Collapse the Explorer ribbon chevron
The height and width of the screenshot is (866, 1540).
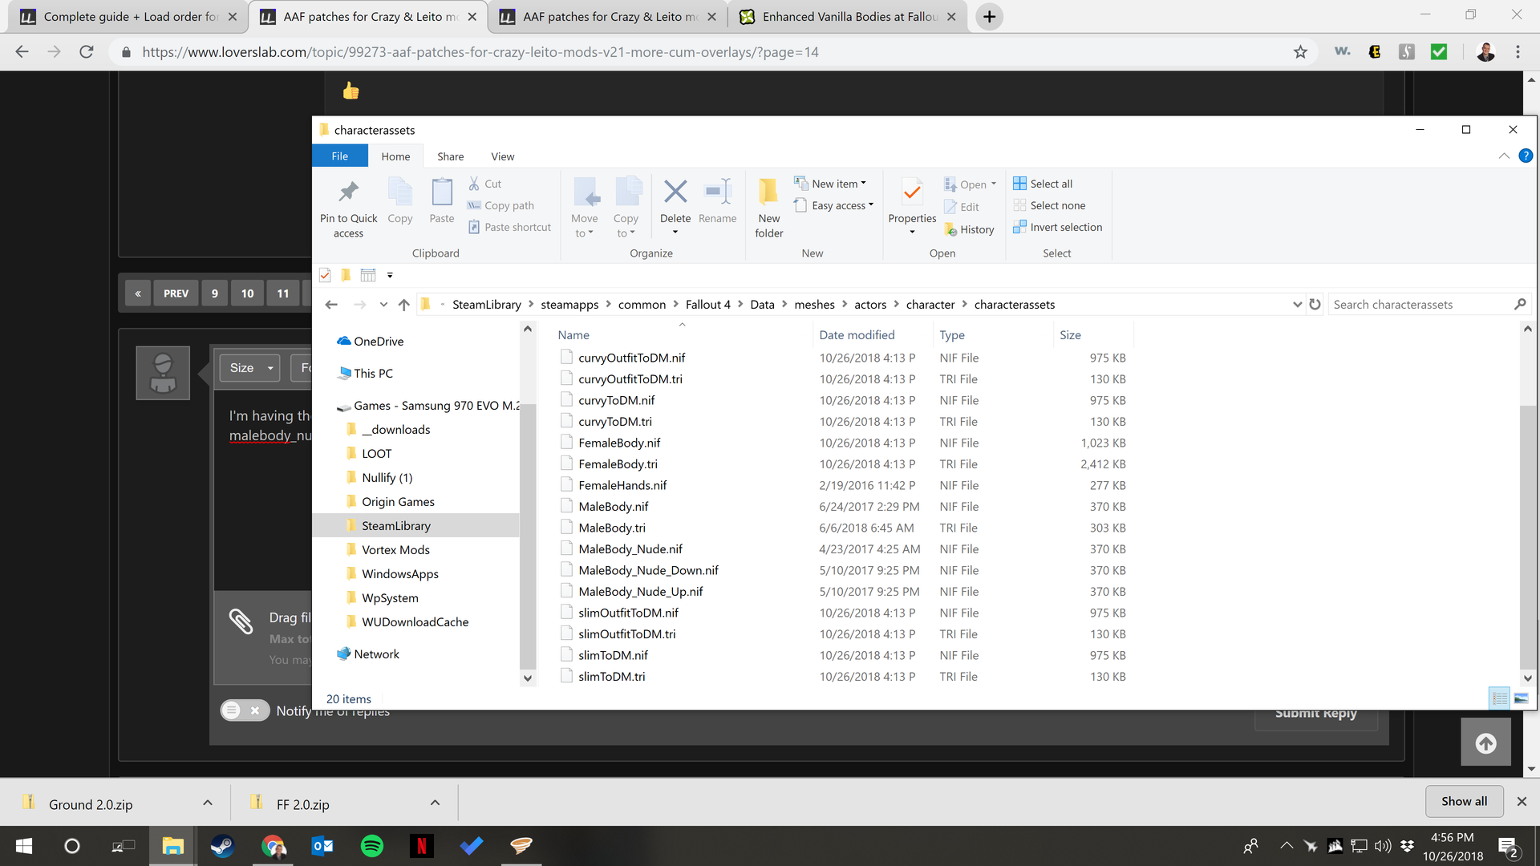1504,156
